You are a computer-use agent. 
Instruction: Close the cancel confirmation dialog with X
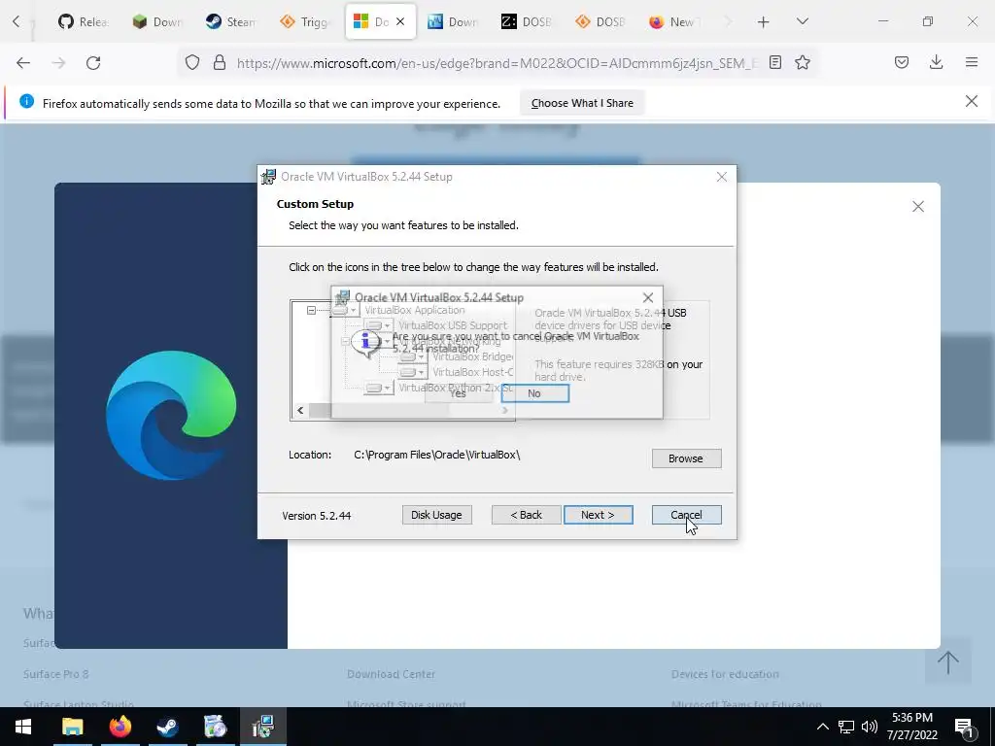coord(648,297)
